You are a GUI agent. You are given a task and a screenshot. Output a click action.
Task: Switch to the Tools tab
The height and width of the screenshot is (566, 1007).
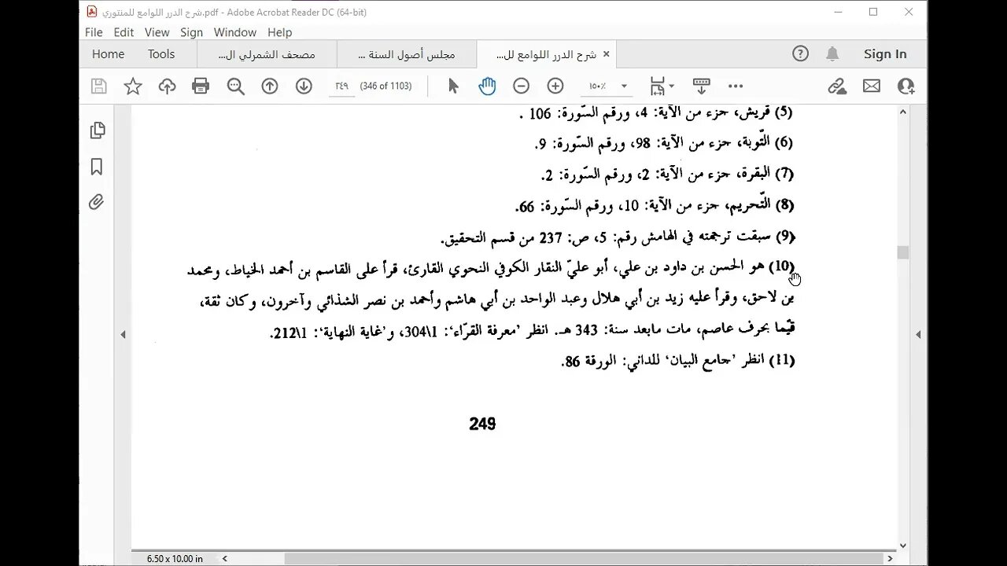click(x=161, y=54)
